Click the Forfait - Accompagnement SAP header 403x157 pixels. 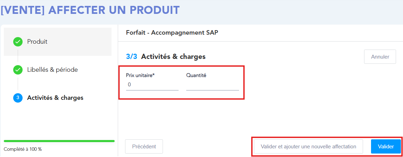pyautogui.click(x=172, y=33)
